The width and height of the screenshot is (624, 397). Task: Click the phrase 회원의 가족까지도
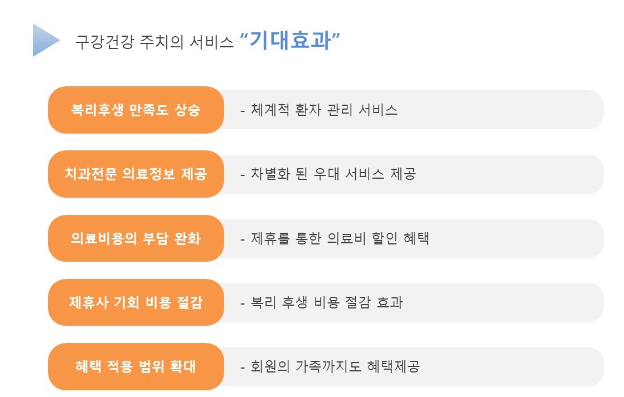tap(306, 366)
